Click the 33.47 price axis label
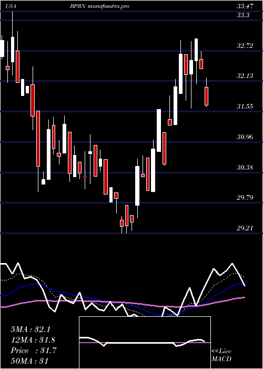Screen dimensions: 263x369 point(245,6)
